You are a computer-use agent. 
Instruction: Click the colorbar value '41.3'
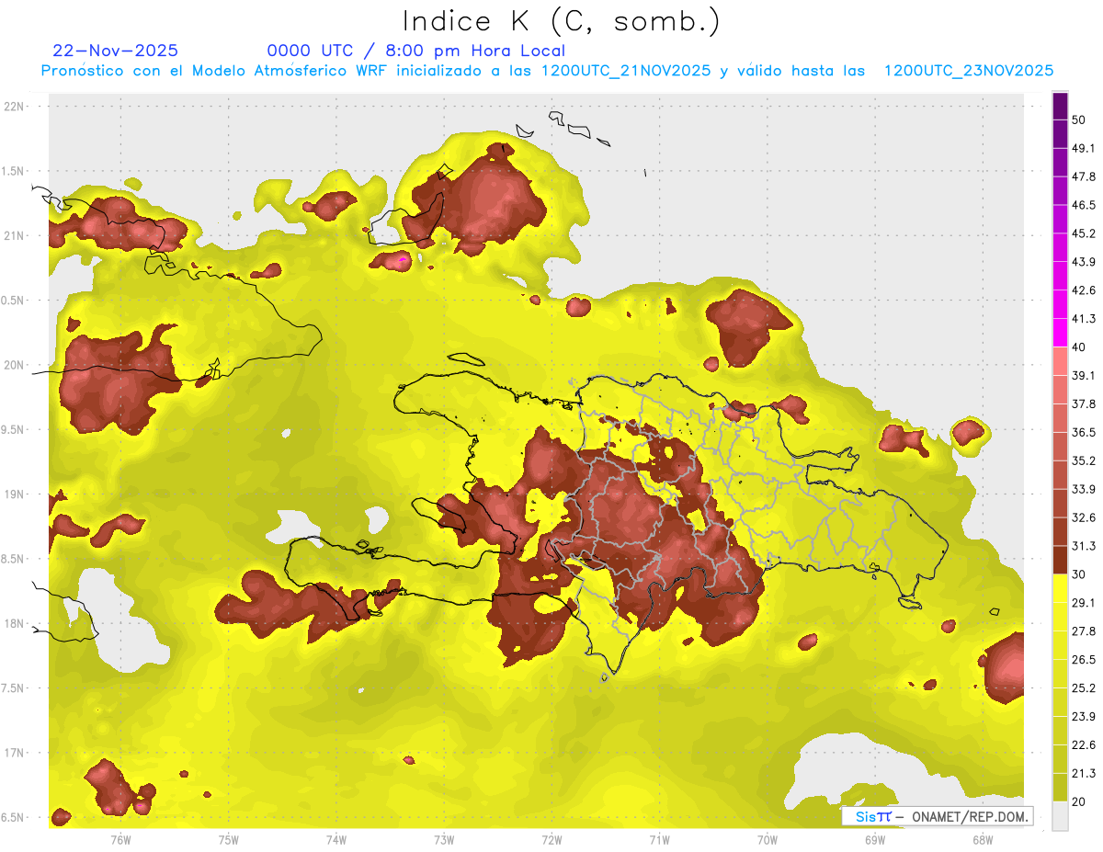tap(1084, 319)
